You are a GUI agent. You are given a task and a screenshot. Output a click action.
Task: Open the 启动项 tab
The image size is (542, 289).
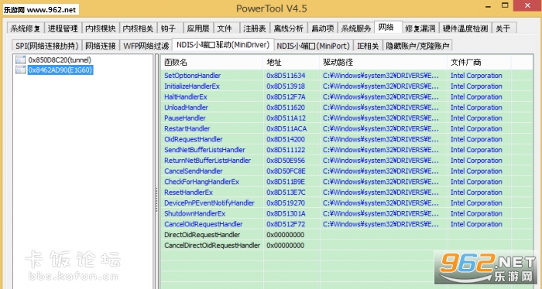(323, 29)
